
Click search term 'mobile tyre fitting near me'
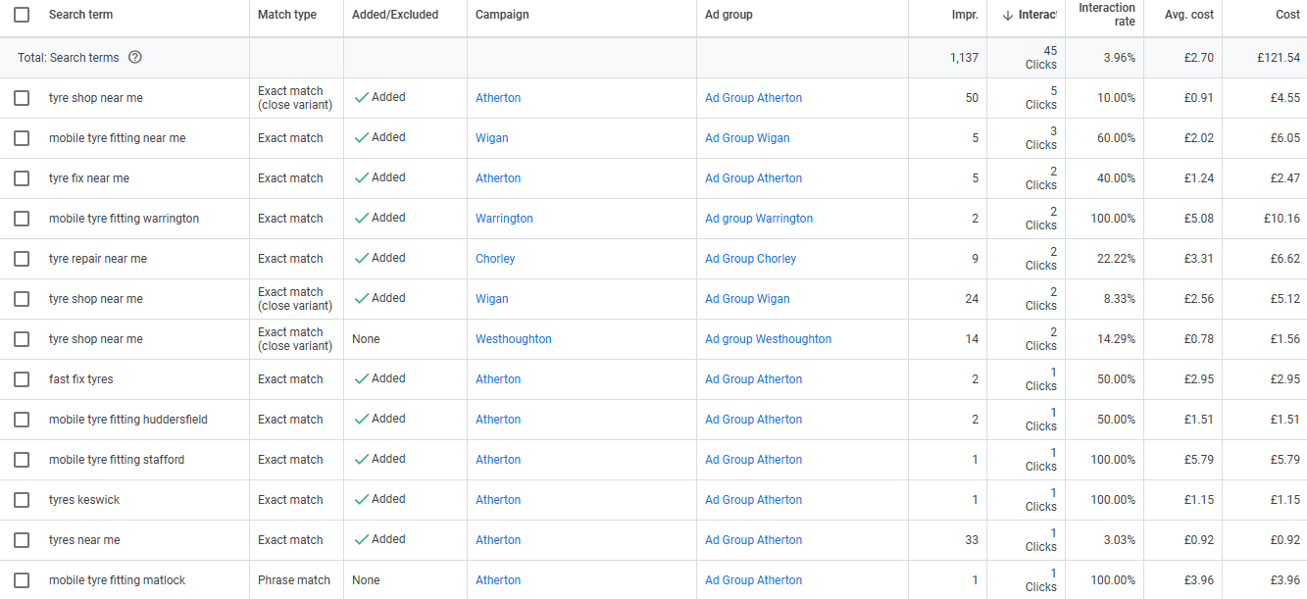click(117, 138)
